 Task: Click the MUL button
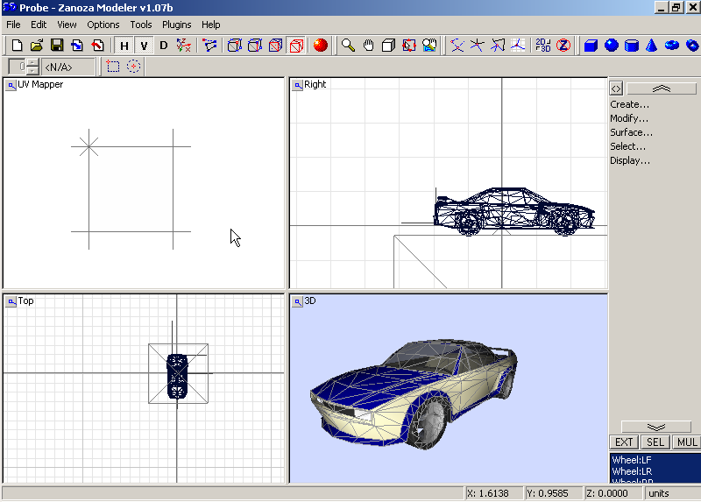point(686,442)
